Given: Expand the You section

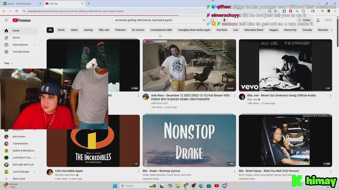Looking at the screenshot, I should [x=8, y=63].
